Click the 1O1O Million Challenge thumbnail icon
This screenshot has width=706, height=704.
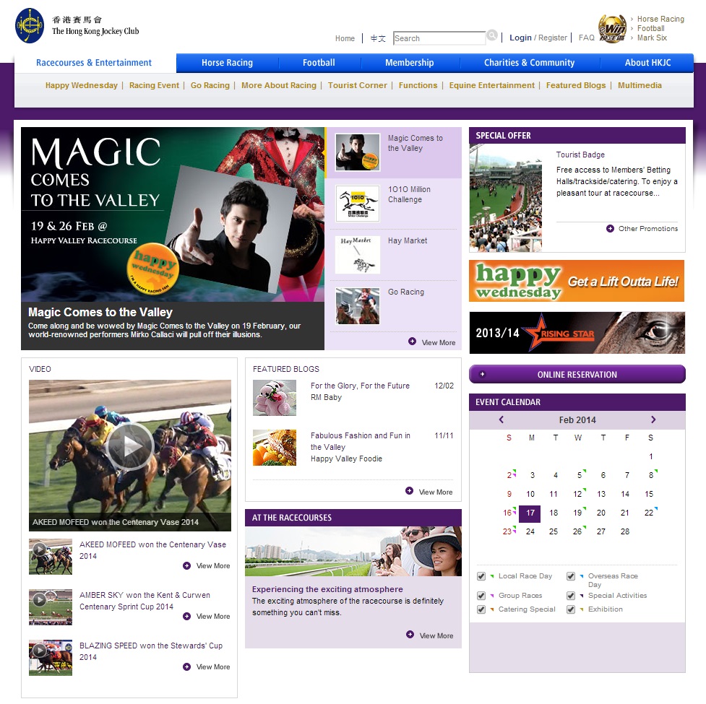357,204
